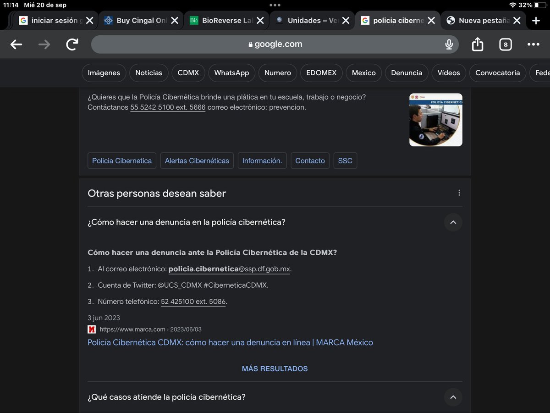This screenshot has width=550, height=413.
Task: Open the tab switcher showing 8 tabs
Action: point(506,45)
